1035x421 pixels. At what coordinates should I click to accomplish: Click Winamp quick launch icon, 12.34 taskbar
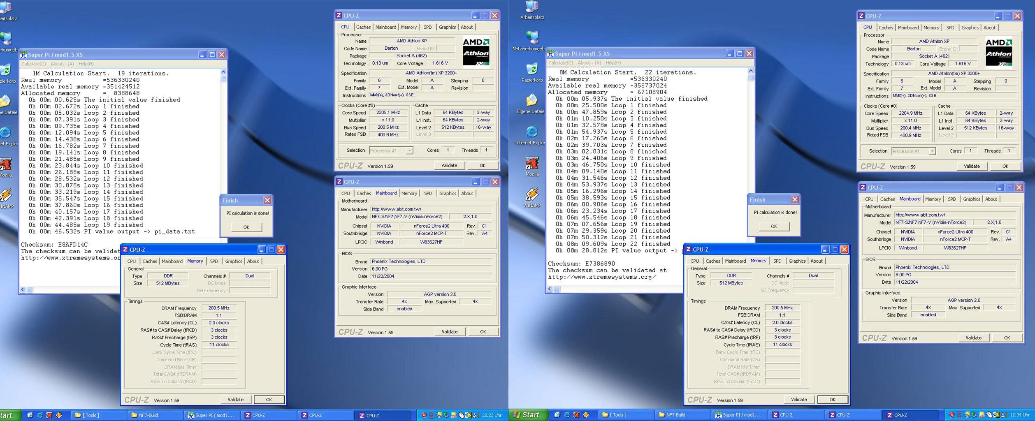pyautogui.click(x=586, y=415)
